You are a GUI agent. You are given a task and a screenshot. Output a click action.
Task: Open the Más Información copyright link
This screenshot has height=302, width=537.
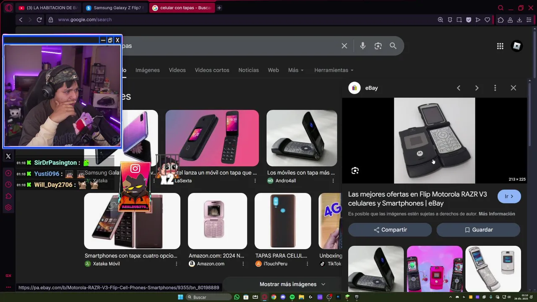pos(497,214)
